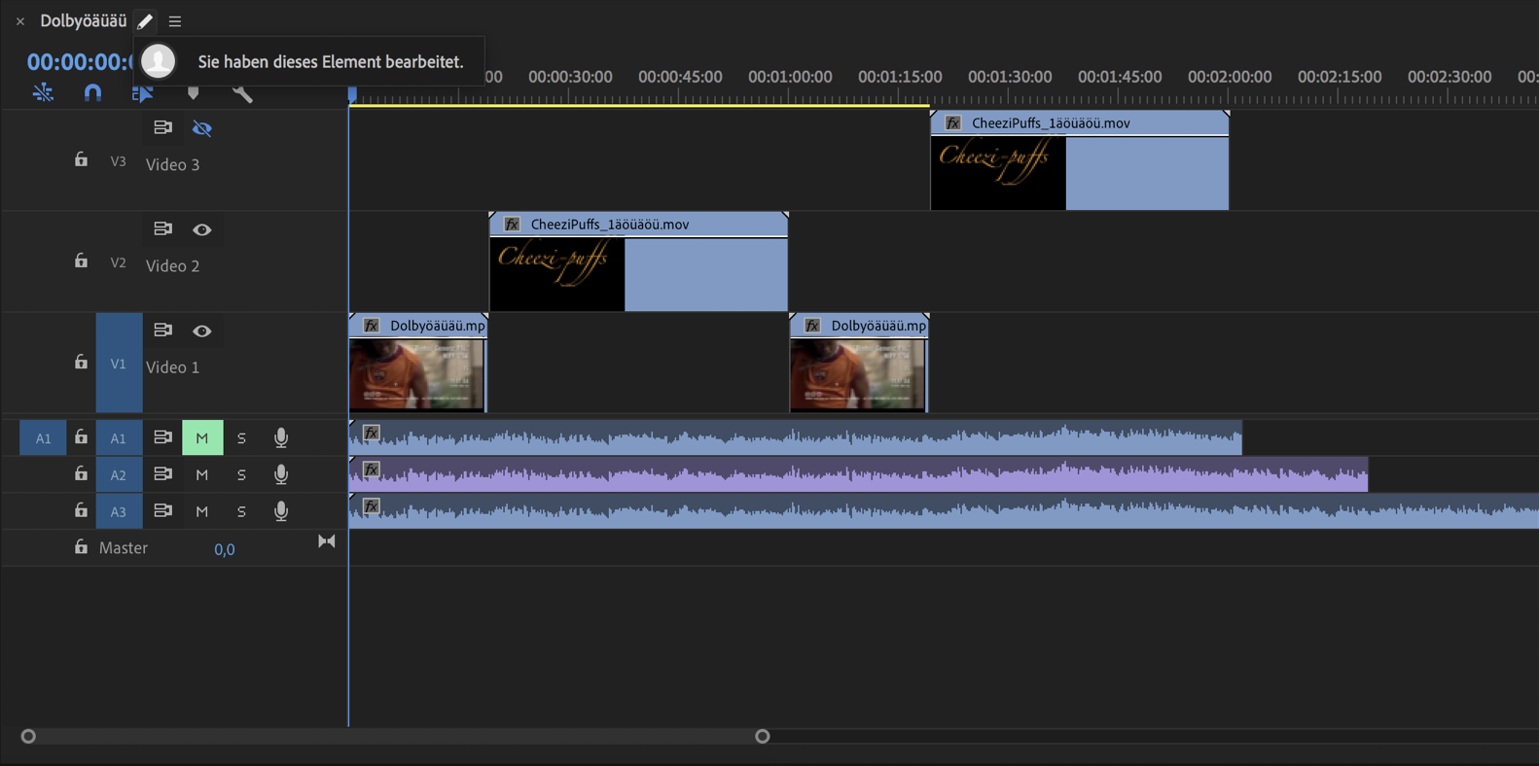
Task: Enable voice-over record on track A3
Action: pos(281,511)
